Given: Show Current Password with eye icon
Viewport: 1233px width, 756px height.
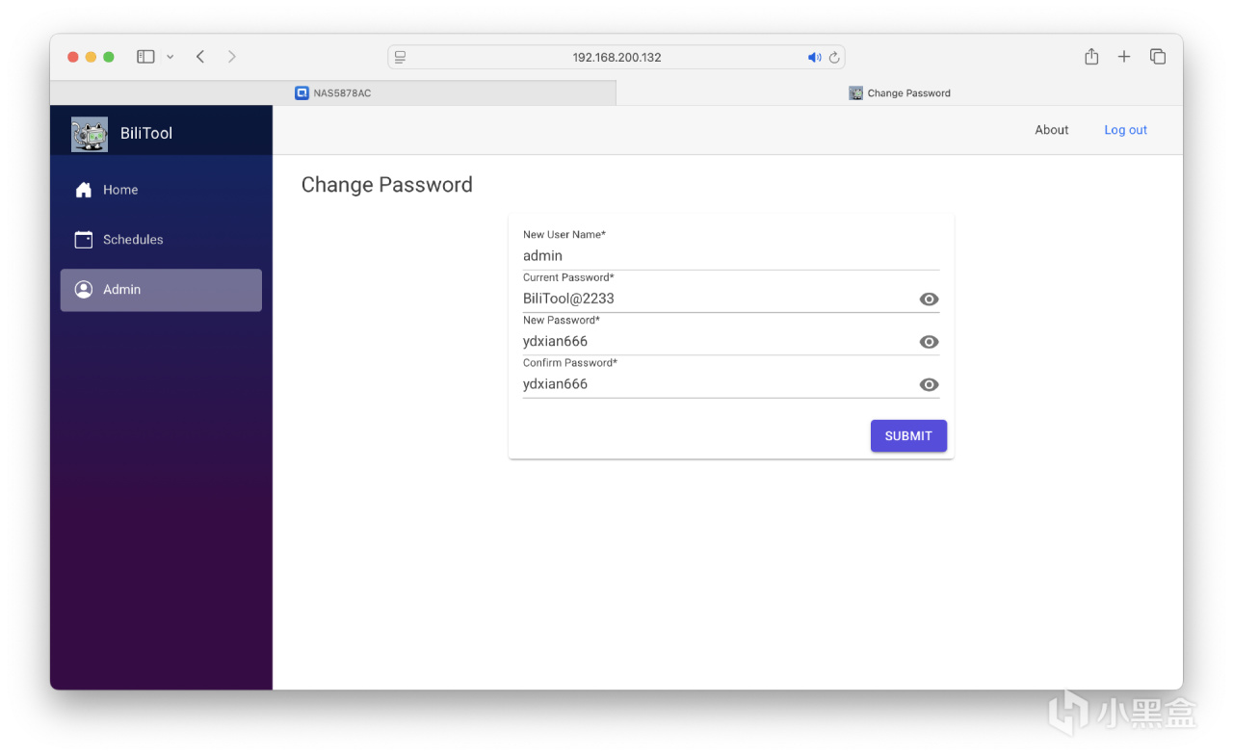Looking at the screenshot, I should coord(929,300).
